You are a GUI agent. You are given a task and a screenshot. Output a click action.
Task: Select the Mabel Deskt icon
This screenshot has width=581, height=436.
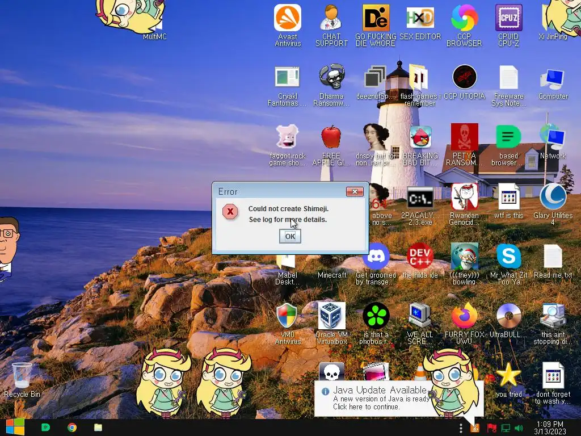(x=288, y=271)
